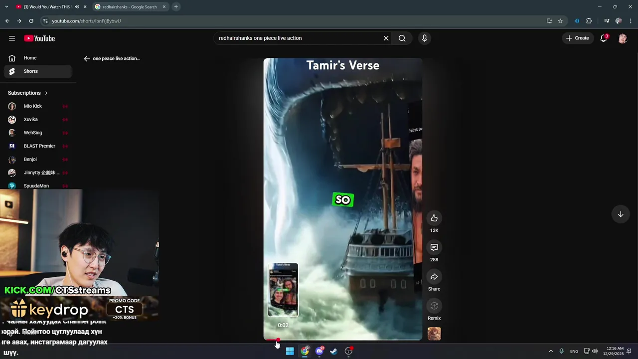Open Chrome three-dot menu
Viewport: 638px width, 359px height.
pos(631,21)
